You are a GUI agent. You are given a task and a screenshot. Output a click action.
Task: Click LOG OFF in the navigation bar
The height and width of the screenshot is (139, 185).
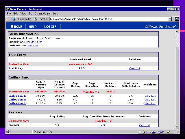click(x=50, y=27)
